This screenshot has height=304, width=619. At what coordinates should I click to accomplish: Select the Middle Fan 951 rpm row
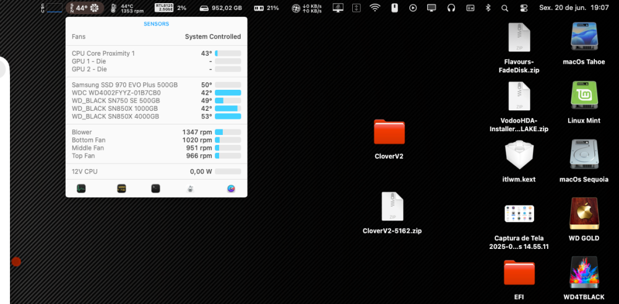tap(157, 148)
